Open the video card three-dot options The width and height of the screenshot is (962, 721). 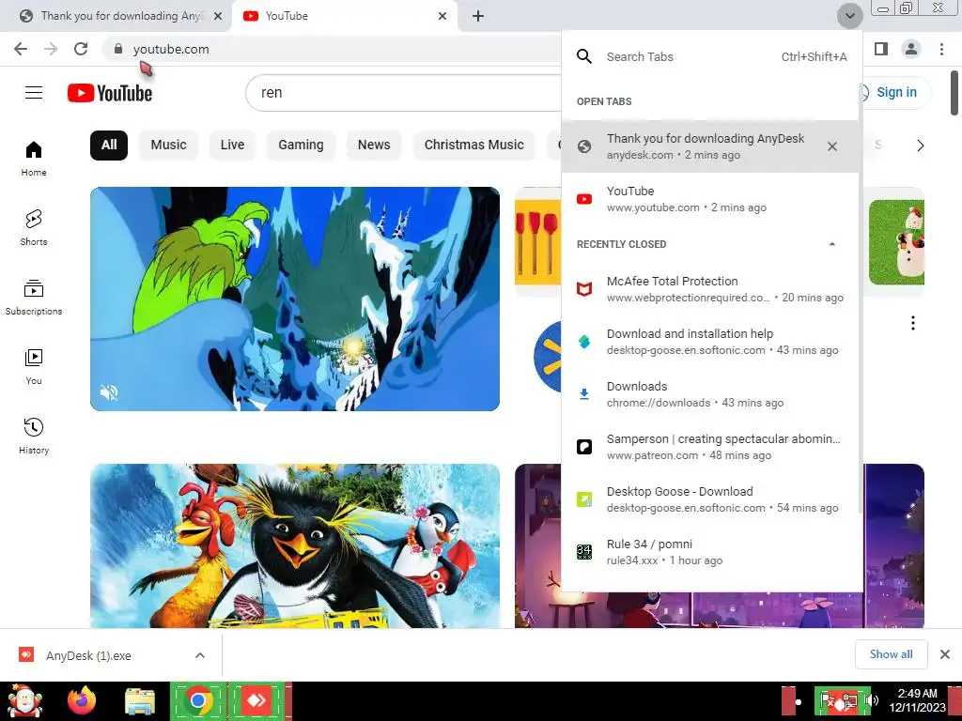pos(913,323)
